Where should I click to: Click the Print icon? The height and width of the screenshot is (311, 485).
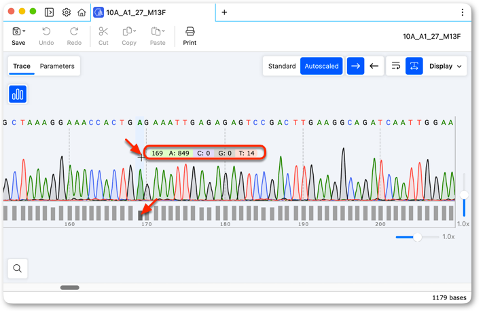(x=190, y=31)
